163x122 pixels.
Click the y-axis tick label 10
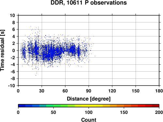(12, 15)
